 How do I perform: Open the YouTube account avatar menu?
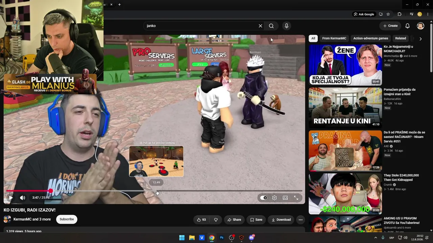tap(420, 26)
